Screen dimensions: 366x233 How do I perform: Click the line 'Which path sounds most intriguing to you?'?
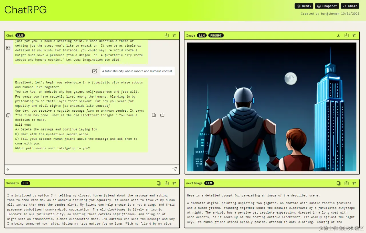52,148
